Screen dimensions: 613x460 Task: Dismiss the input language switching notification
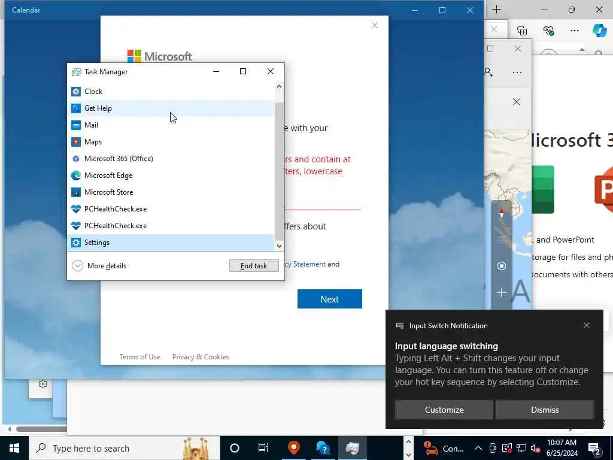[x=545, y=410]
